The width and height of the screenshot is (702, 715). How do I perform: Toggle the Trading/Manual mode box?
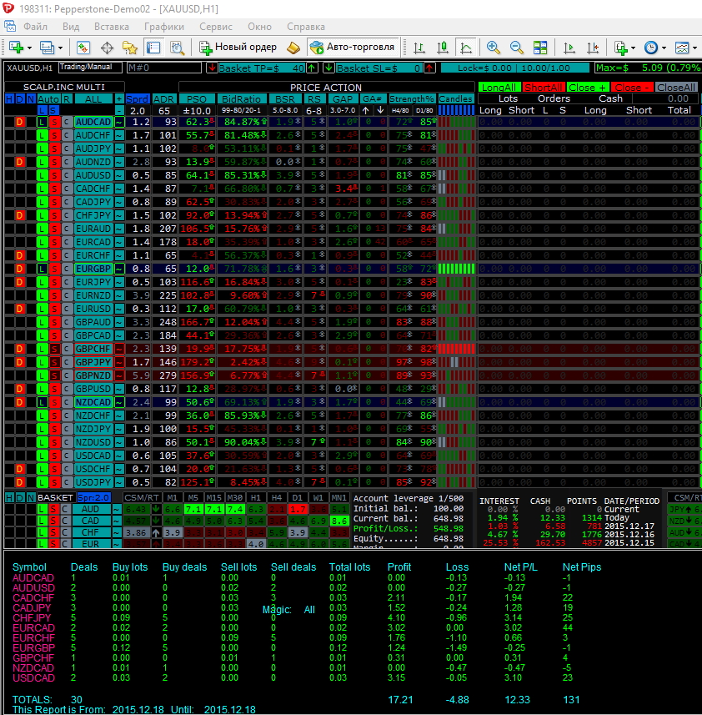[90, 68]
